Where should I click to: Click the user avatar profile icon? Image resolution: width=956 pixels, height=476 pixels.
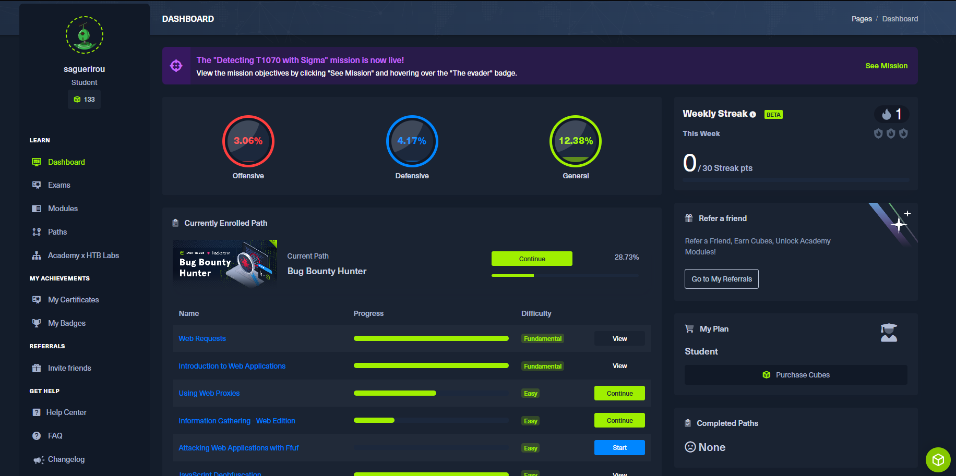84,35
